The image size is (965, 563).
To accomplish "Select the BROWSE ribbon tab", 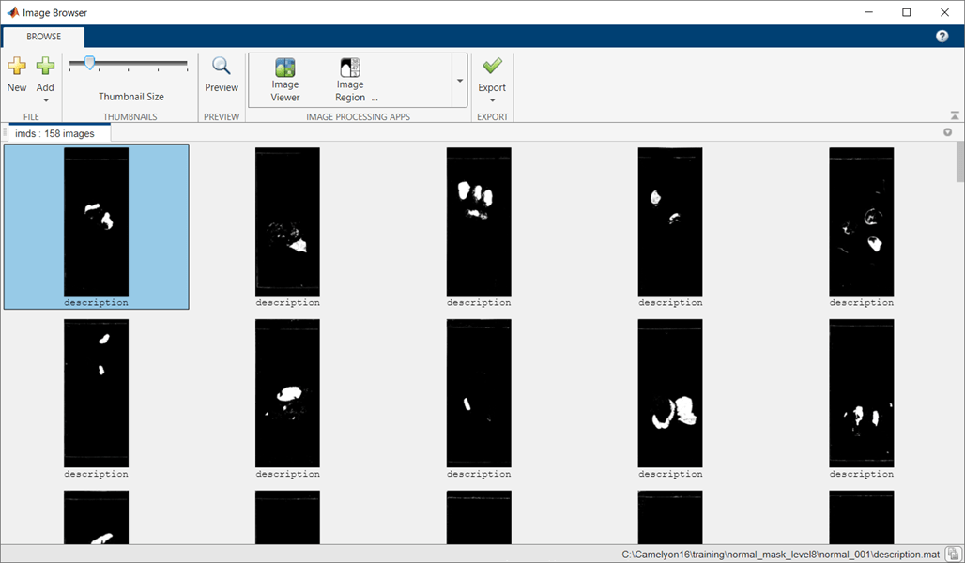I will click(x=44, y=37).
